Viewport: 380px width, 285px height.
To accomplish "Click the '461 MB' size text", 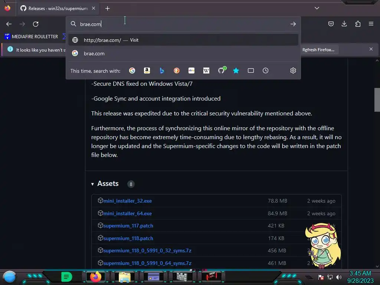I will point(277,263).
